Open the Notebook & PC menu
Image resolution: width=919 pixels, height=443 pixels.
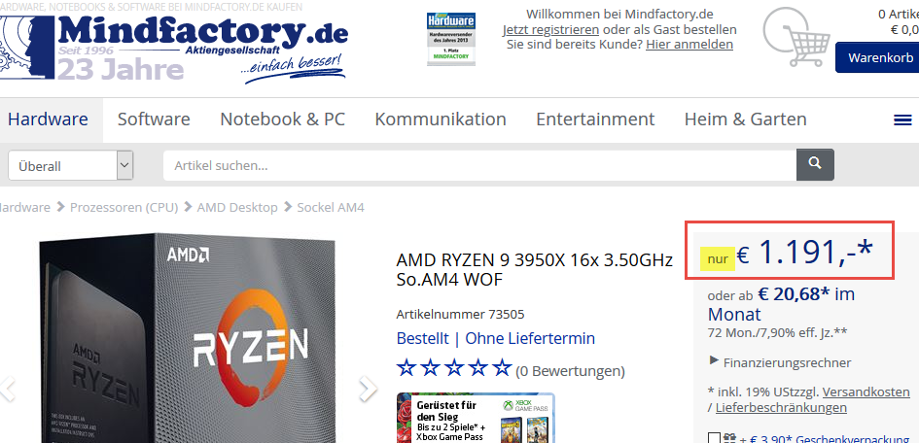click(282, 119)
